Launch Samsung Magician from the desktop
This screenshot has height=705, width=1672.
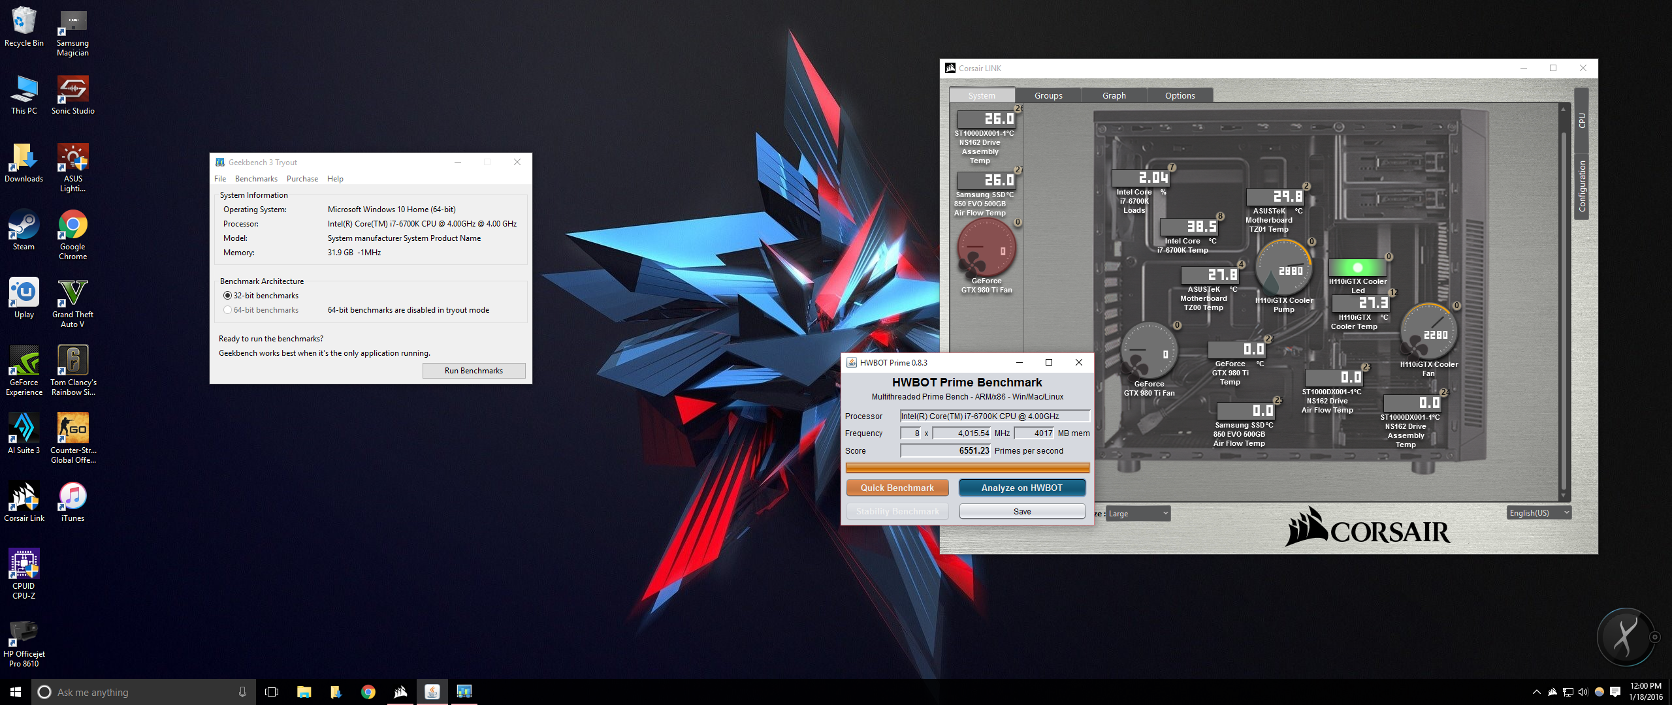(72, 33)
